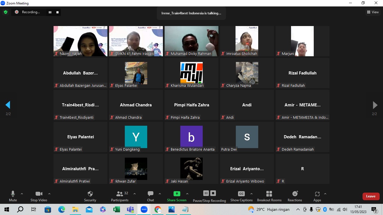
Task: Toggle Show Captions
Action: [x=241, y=194]
